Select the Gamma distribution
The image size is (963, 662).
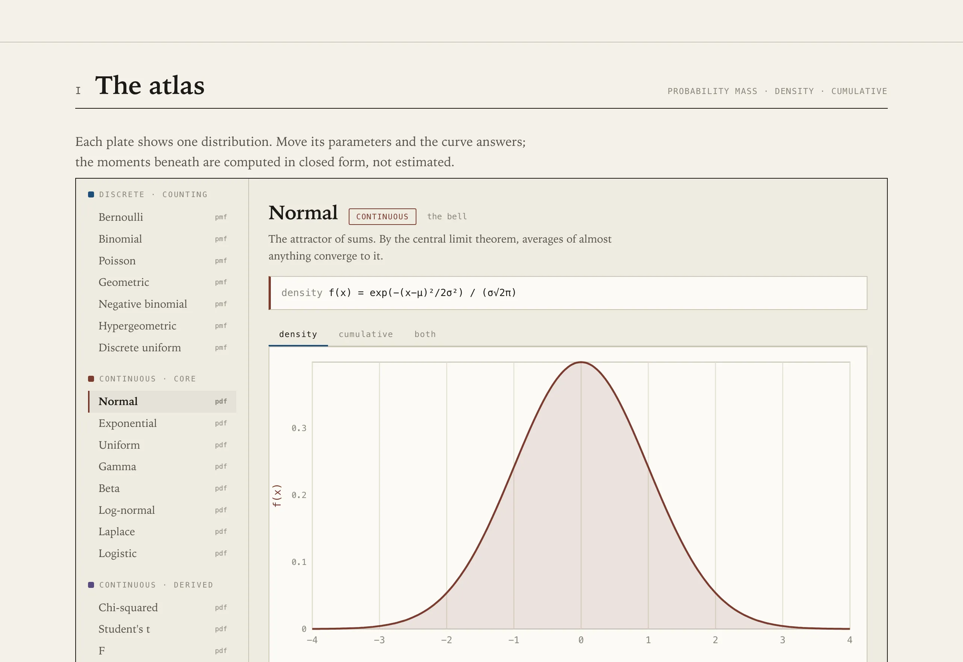(162, 467)
